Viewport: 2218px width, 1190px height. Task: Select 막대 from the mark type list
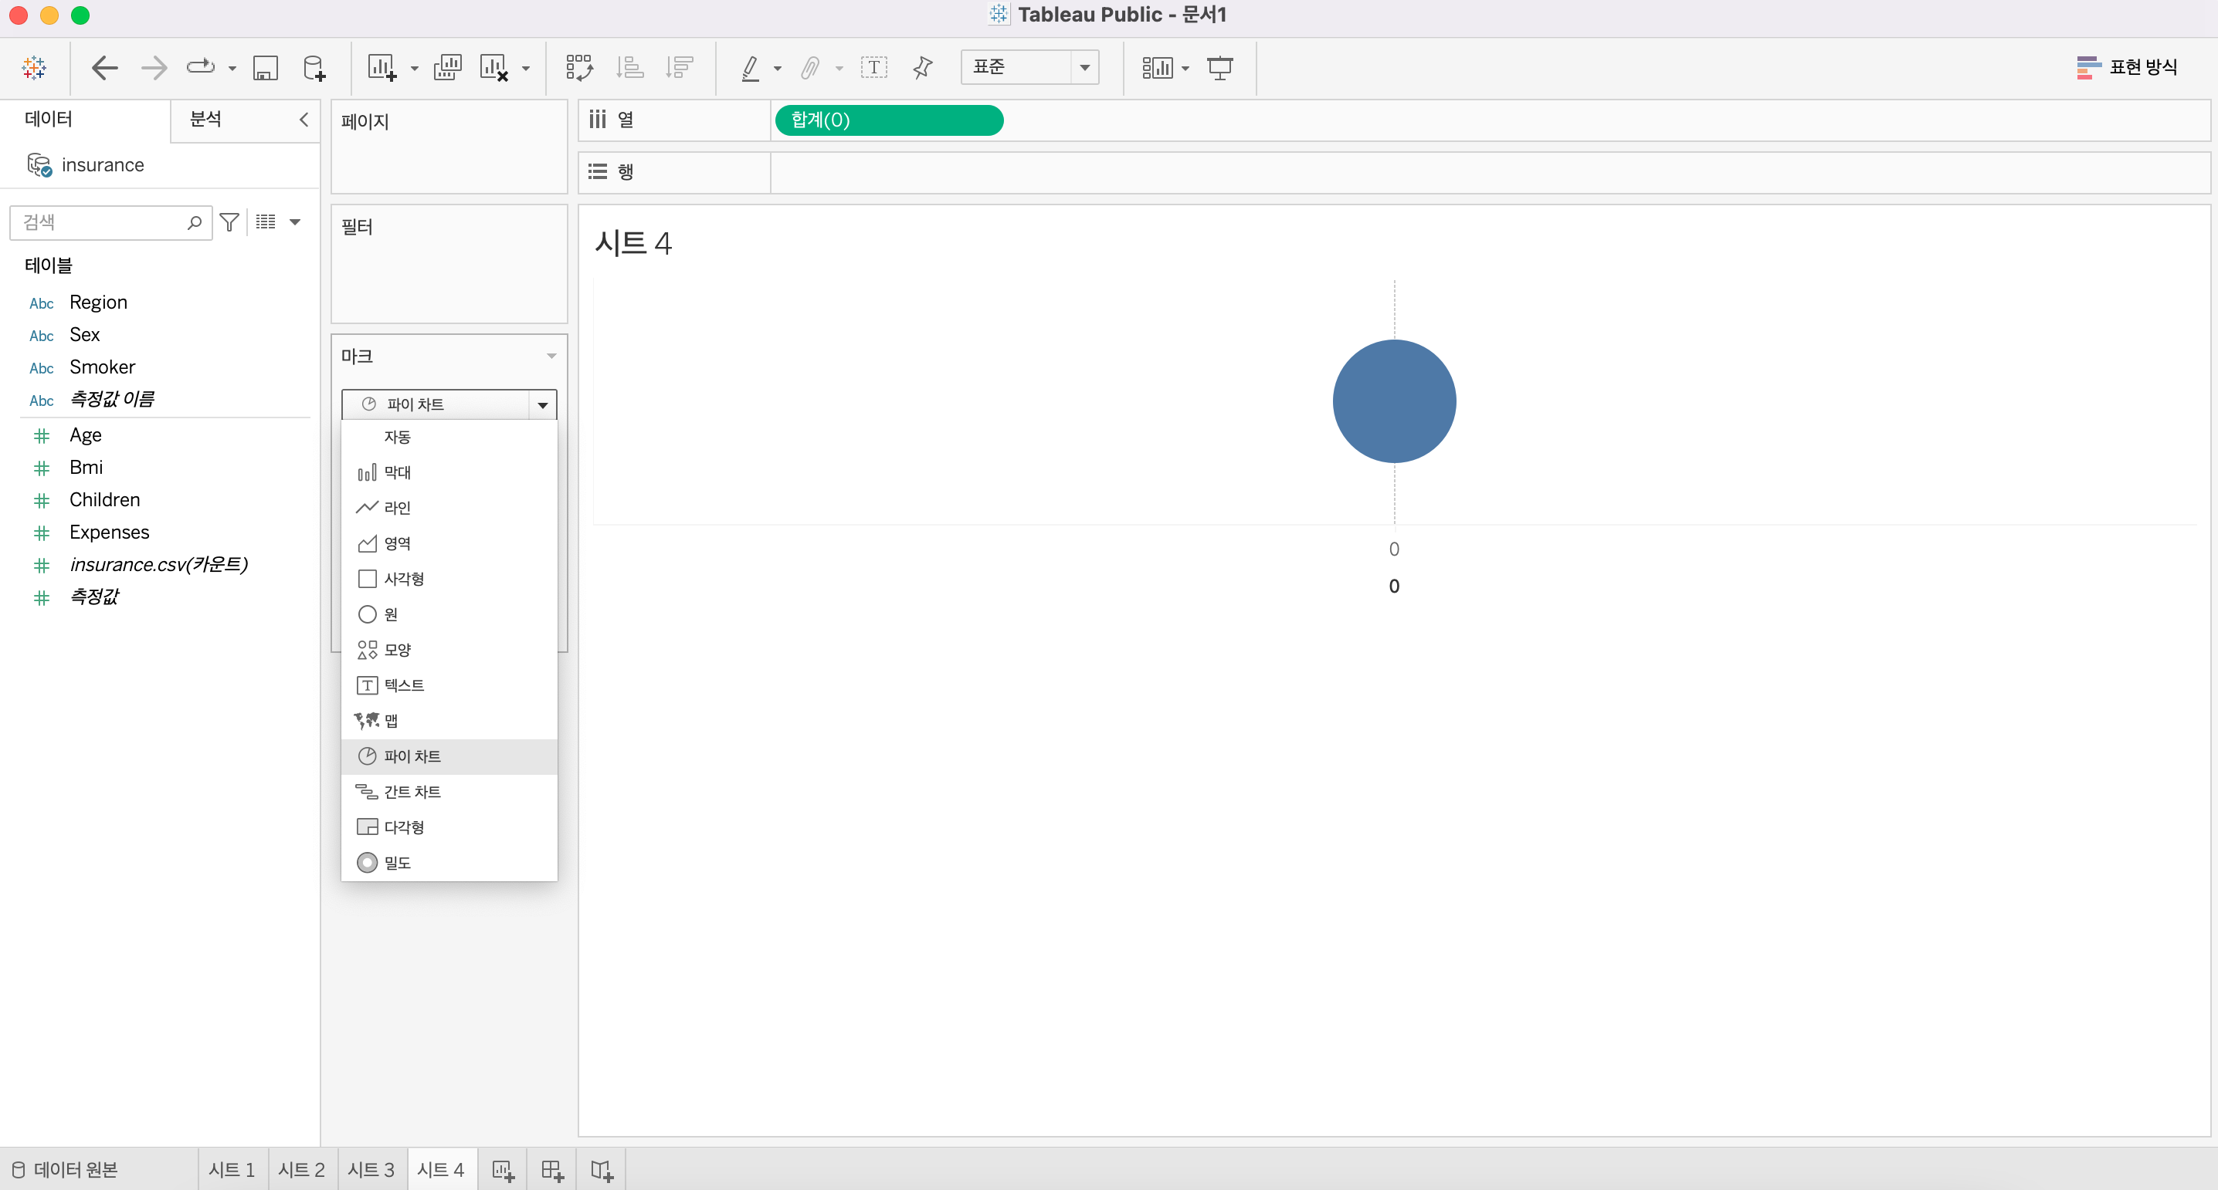pyautogui.click(x=397, y=472)
